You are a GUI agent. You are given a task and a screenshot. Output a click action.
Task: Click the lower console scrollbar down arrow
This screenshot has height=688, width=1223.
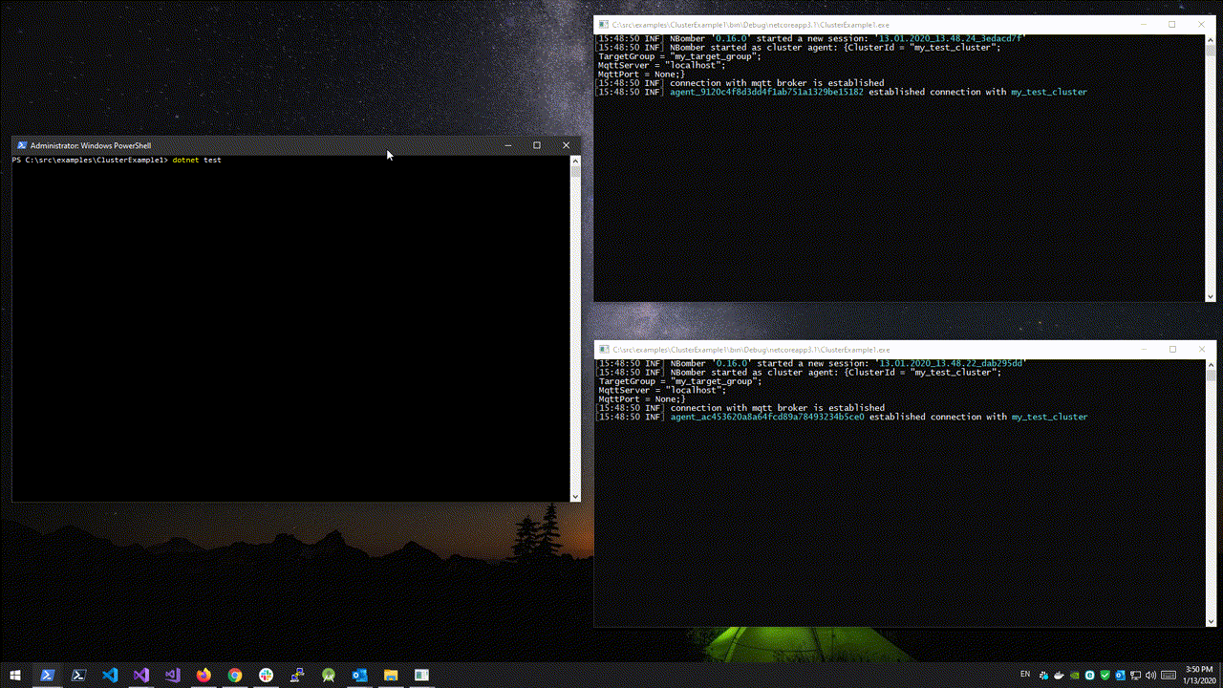[x=1211, y=622]
